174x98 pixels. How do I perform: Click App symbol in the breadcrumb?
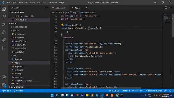click(73, 13)
